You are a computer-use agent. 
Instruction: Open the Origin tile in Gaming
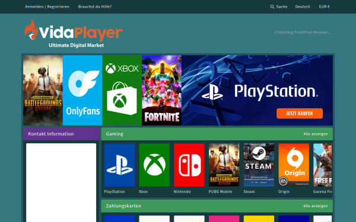[294, 165]
